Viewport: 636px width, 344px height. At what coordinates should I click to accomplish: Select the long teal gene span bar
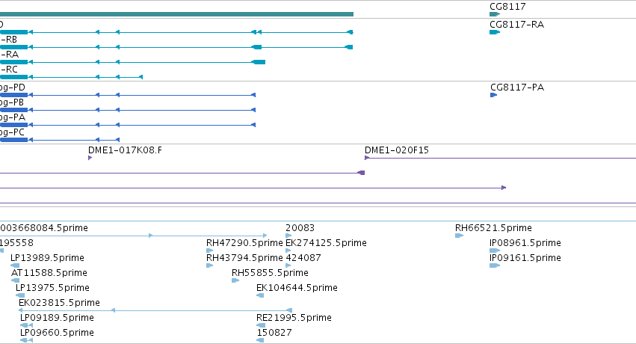176,14
